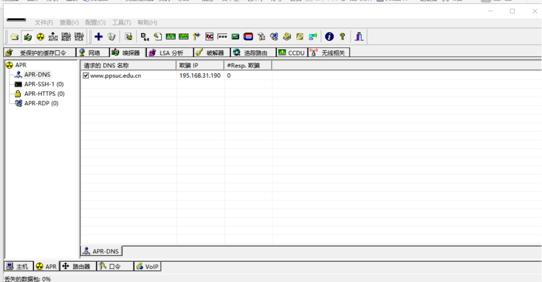
Task: Click the APR-DNS tab below the table
Action: (101, 251)
